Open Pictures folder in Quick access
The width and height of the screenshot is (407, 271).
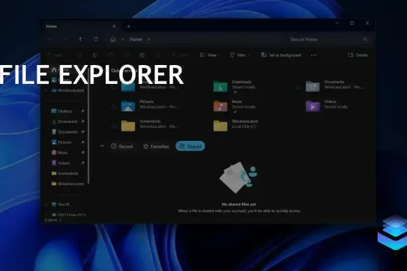click(149, 106)
